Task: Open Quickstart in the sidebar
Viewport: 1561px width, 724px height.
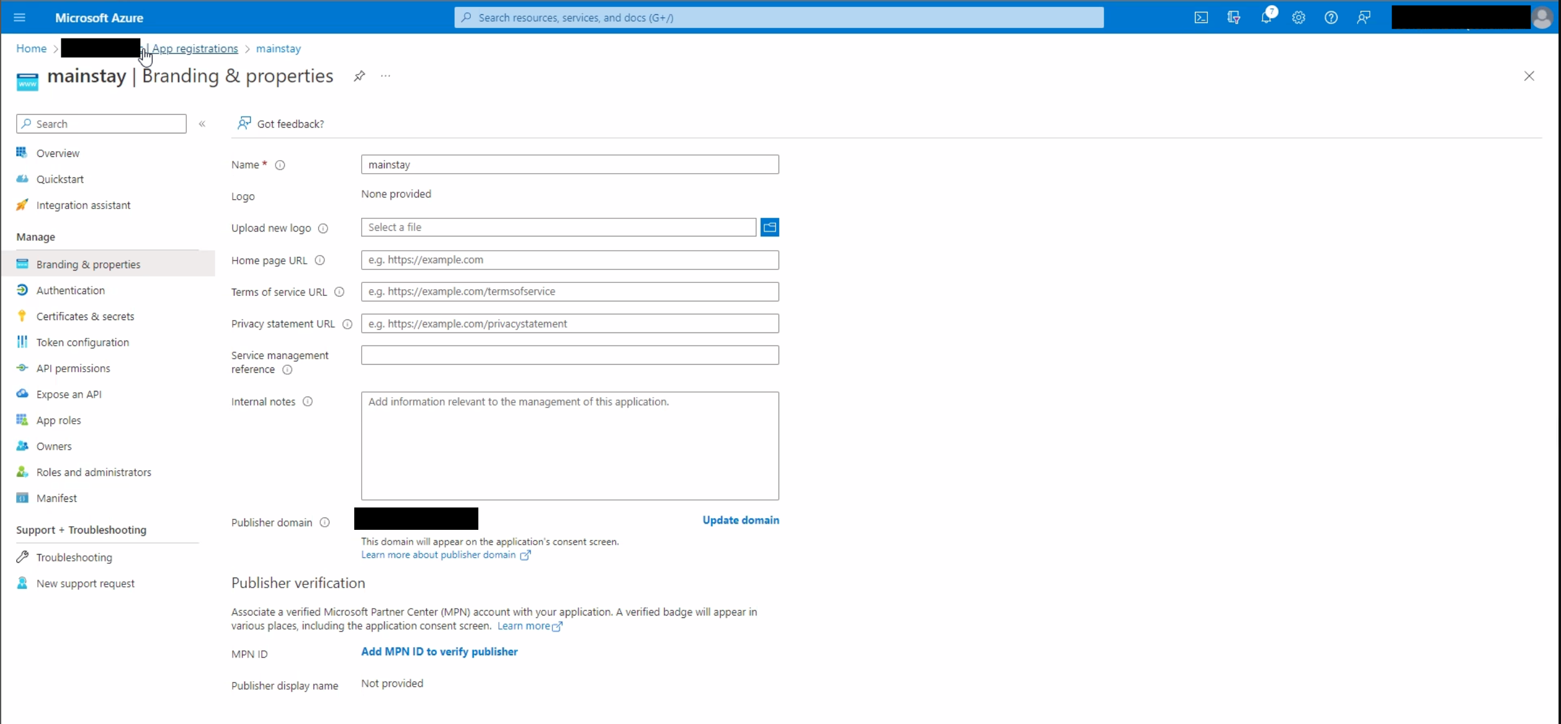Action: [60, 179]
